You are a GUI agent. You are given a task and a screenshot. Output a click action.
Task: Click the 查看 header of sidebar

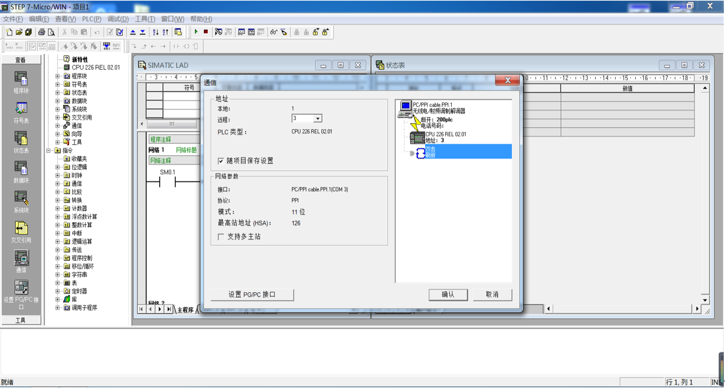(x=21, y=60)
